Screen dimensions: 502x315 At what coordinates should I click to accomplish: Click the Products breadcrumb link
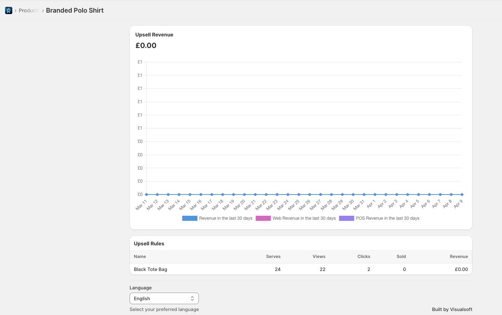[x=29, y=10]
